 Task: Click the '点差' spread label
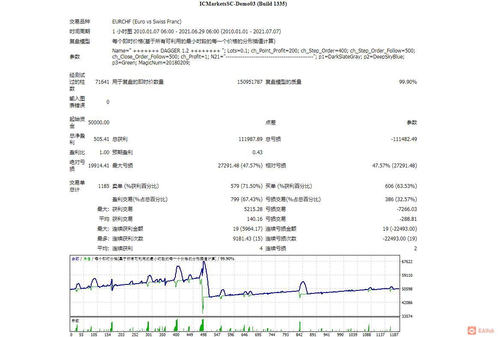click(x=270, y=123)
